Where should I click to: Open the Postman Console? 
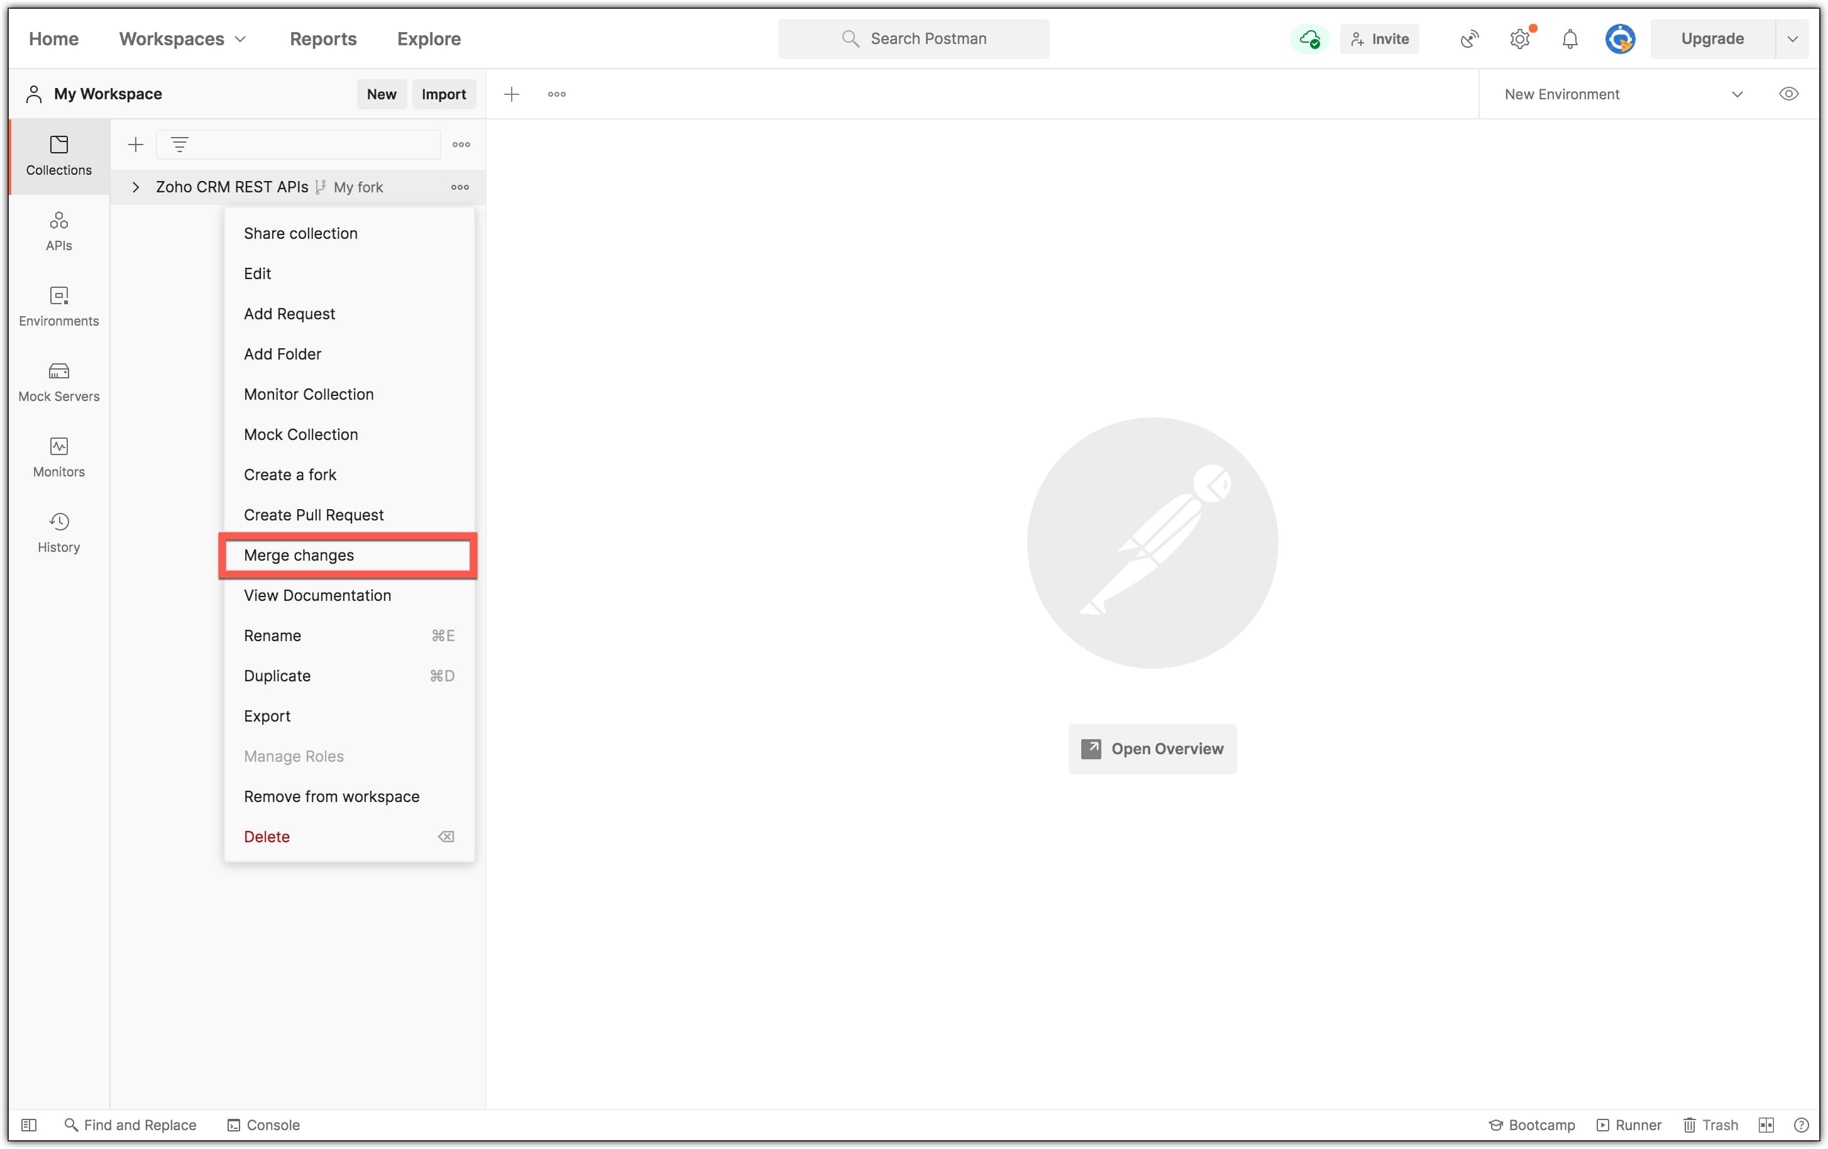point(263,1124)
